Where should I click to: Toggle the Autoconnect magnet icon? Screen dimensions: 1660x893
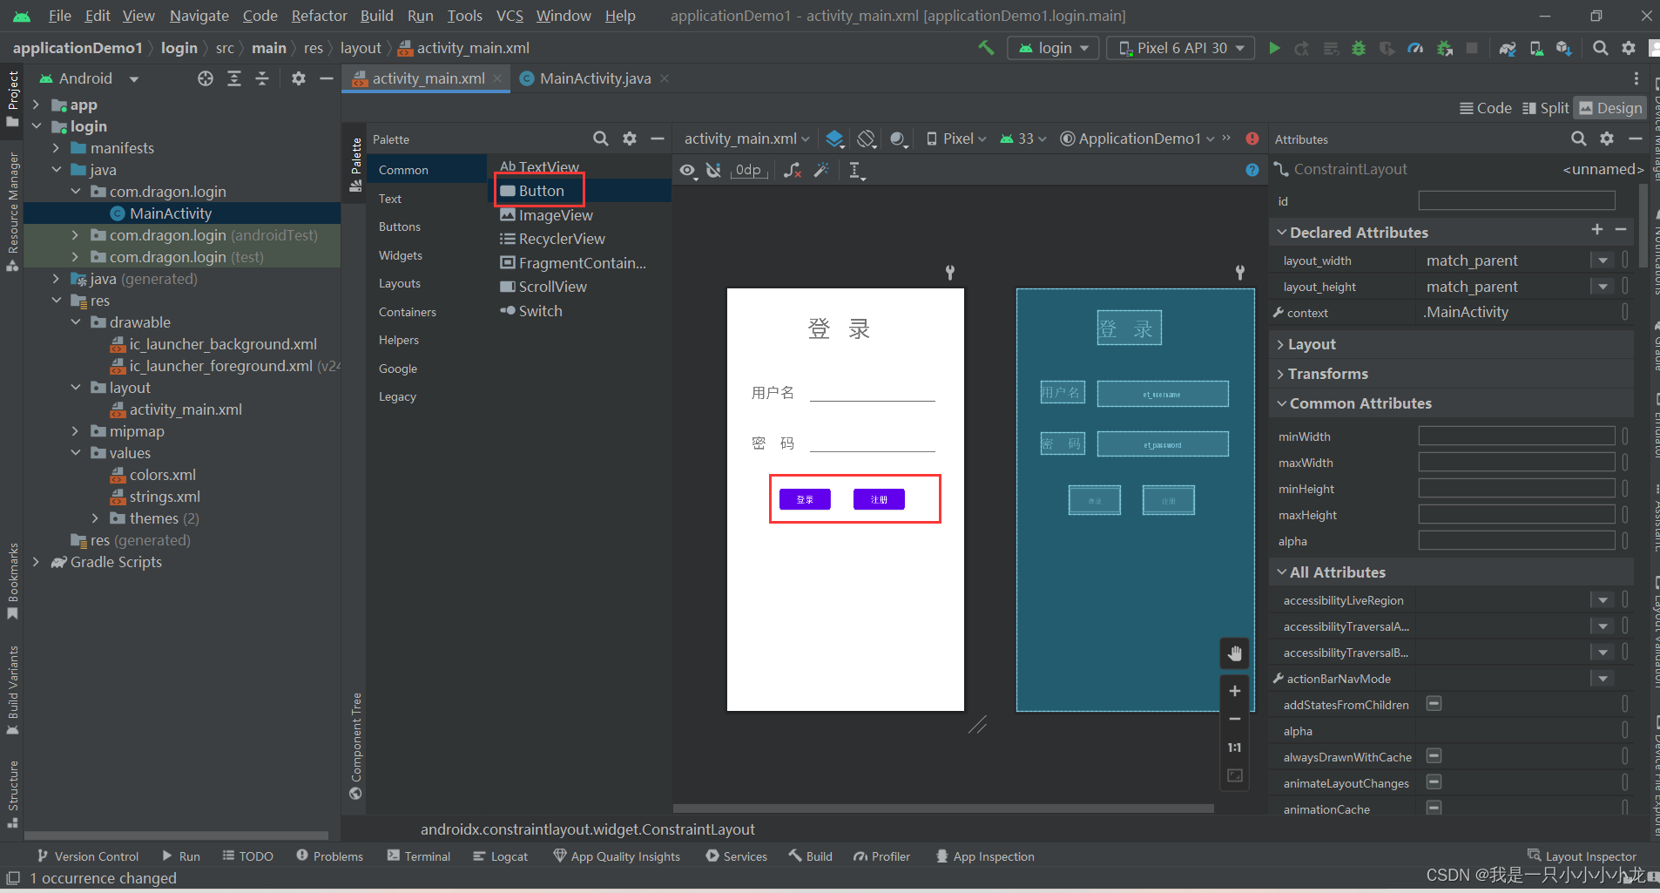click(x=713, y=171)
